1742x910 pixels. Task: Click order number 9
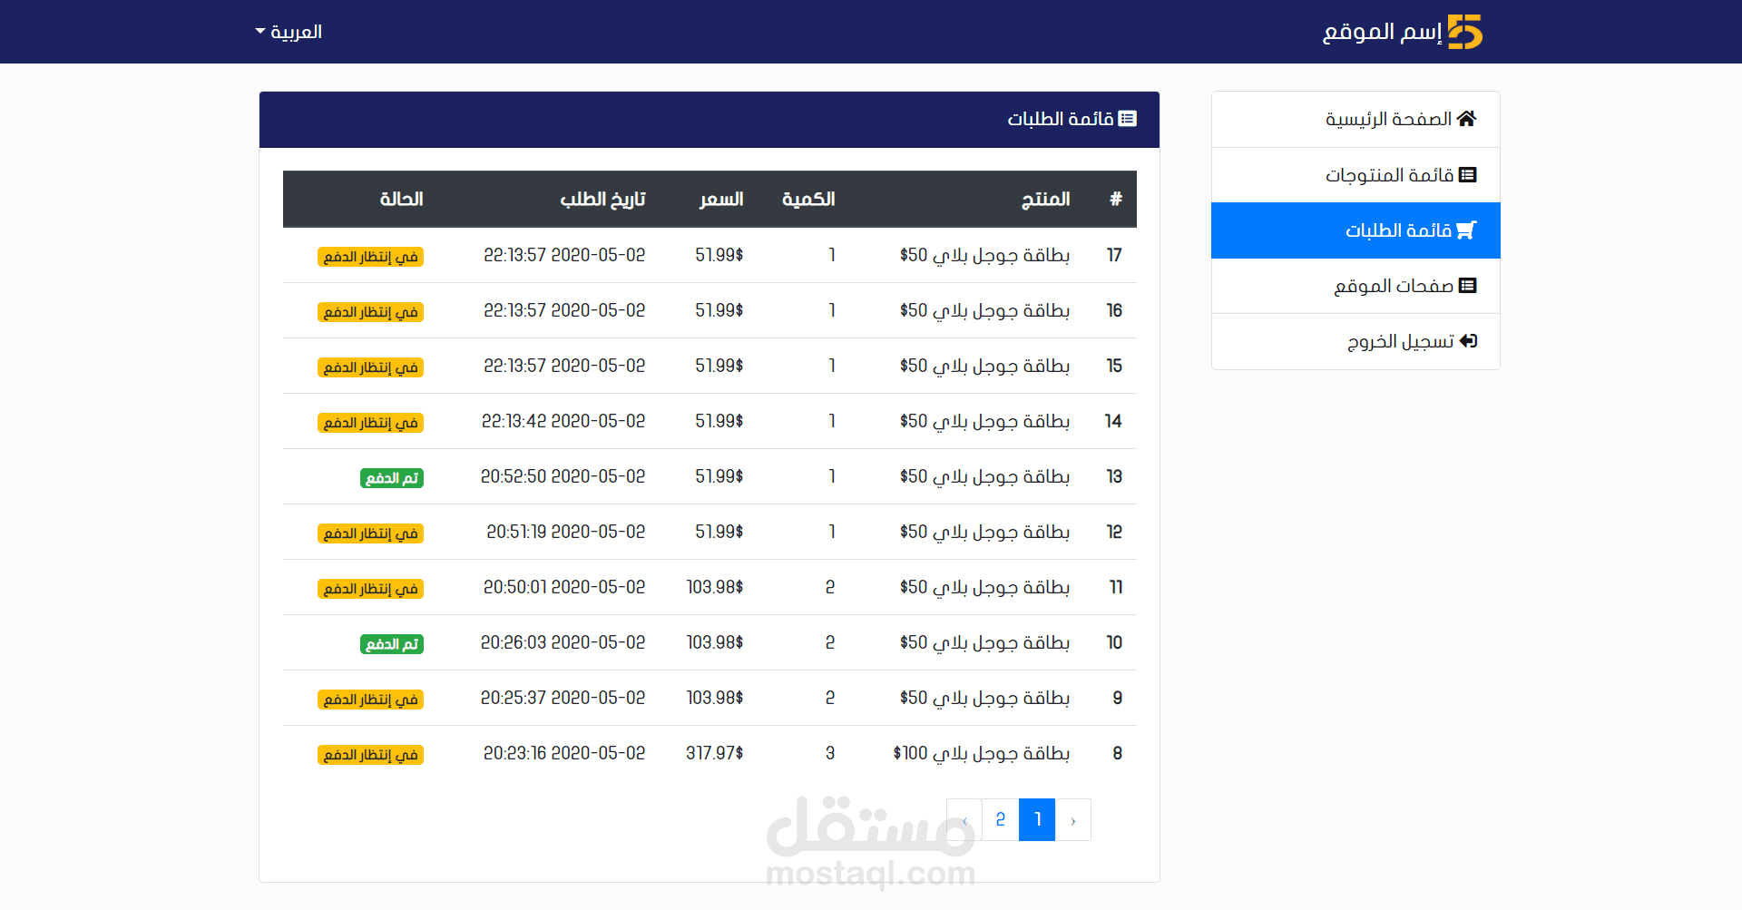tap(1118, 698)
